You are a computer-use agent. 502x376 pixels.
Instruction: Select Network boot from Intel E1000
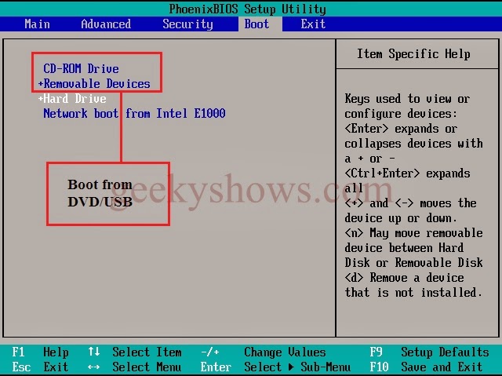(x=134, y=113)
